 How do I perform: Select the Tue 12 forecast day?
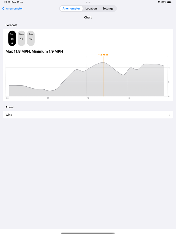tap(31, 38)
